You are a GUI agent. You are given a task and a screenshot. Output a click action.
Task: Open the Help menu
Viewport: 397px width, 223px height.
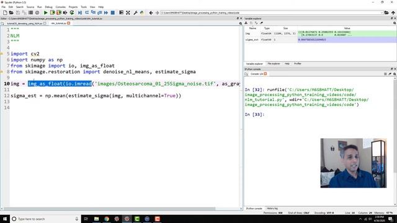click(100, 7)
